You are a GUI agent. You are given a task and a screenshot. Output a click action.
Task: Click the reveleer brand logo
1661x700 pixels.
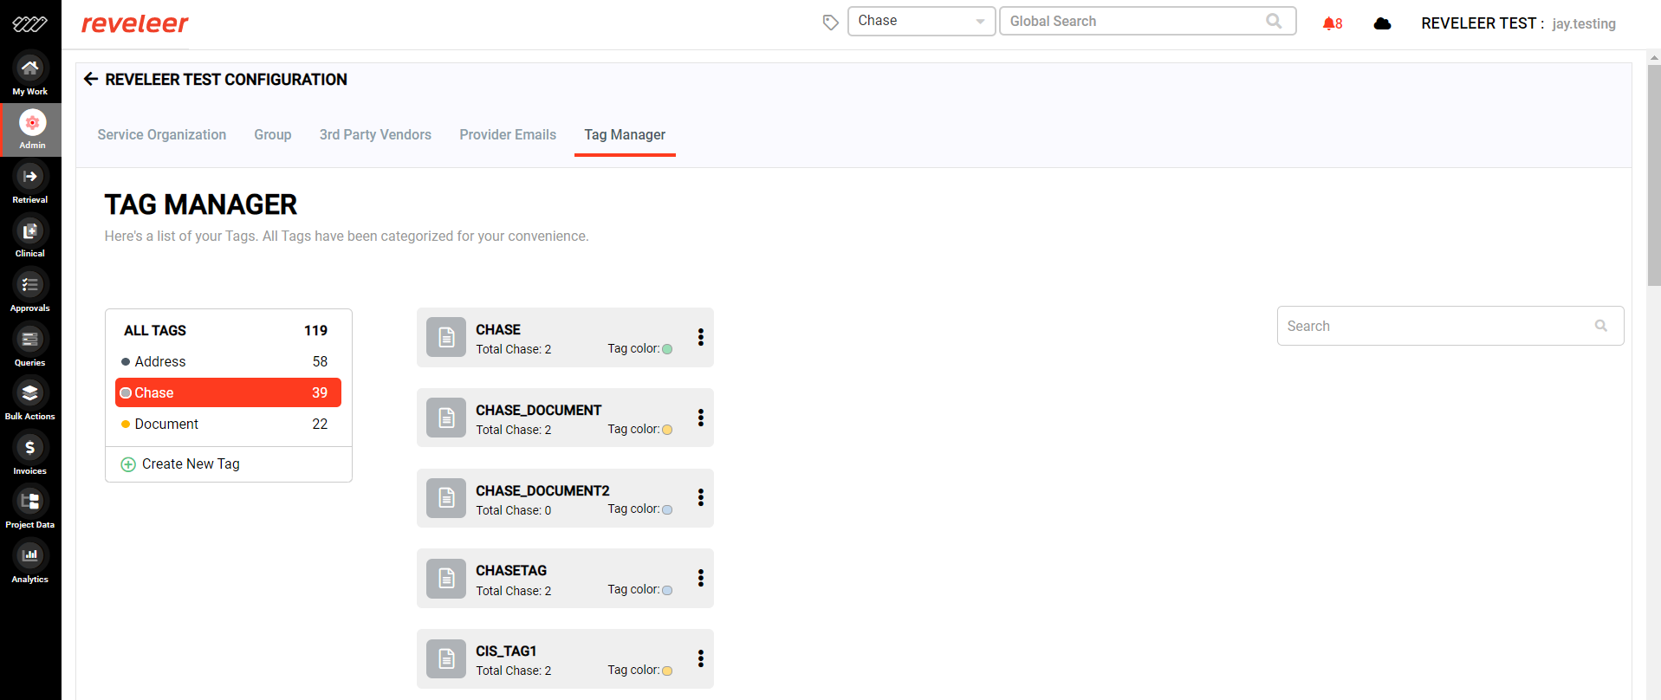(134, 23)
